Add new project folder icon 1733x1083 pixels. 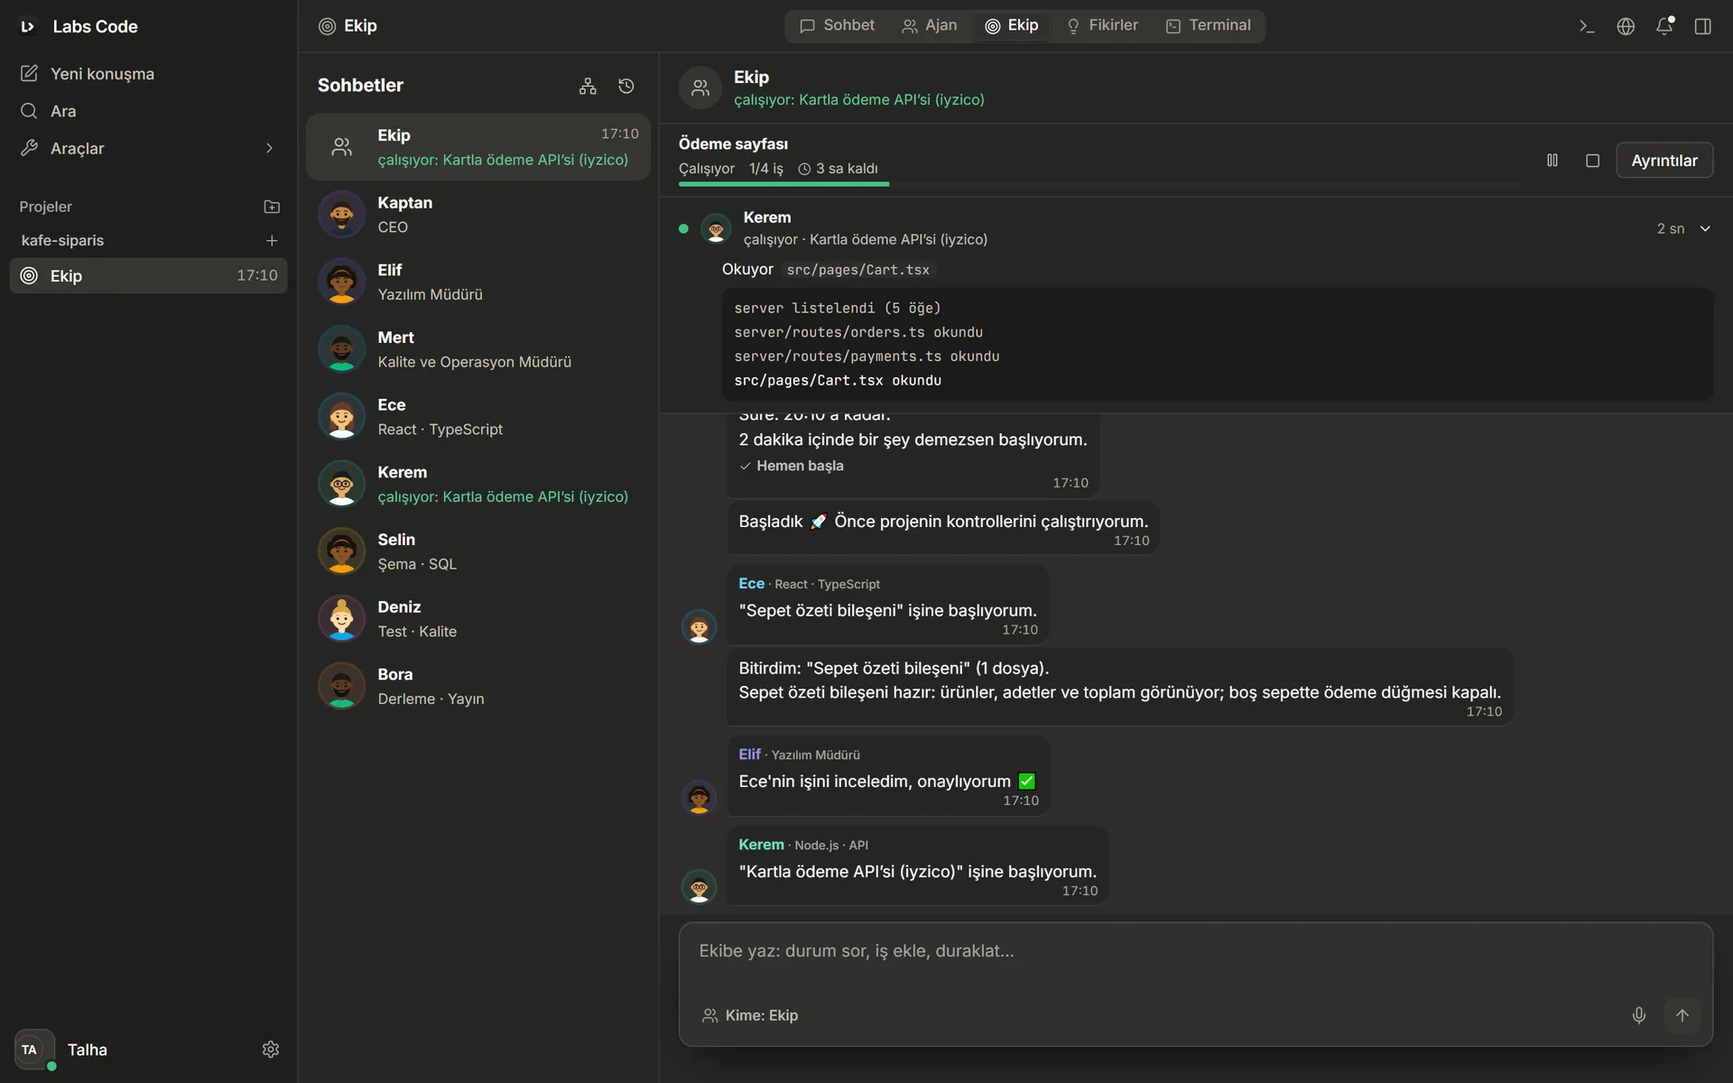(x=272, y=207)
